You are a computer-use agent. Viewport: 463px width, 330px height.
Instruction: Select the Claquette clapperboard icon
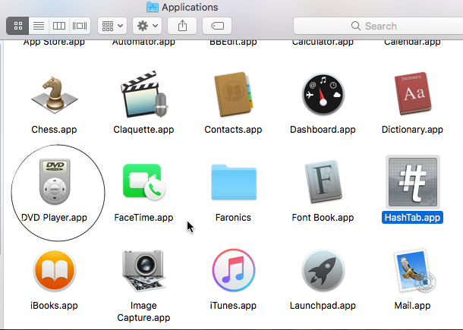[144, 94]
